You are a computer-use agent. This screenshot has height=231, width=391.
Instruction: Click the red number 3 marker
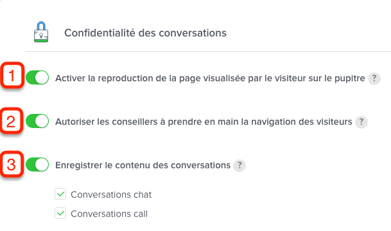point(12,164)
